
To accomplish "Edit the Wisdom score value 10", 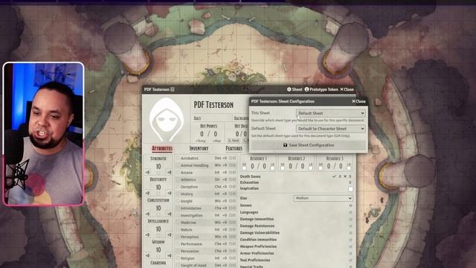I will click(x=158, y=250).
